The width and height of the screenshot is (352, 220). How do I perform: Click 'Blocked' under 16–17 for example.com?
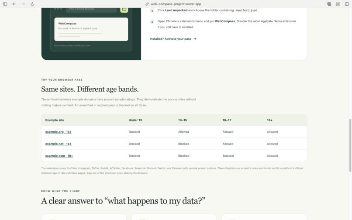pyautogui.click(x=228, y=155)
